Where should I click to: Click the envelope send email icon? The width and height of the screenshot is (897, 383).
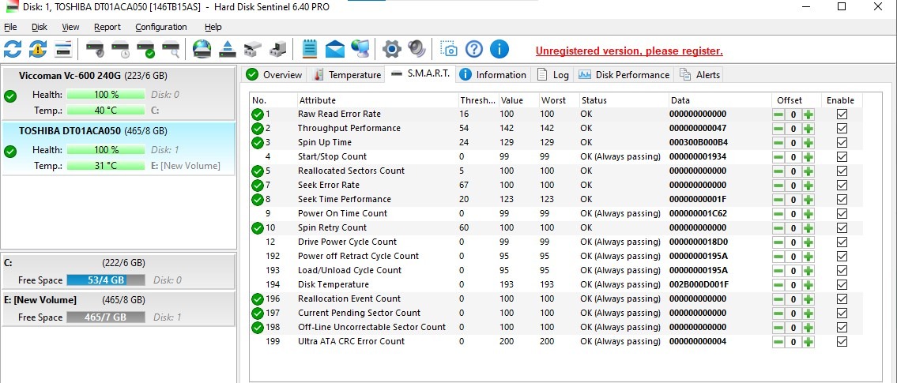pos(334,49)
